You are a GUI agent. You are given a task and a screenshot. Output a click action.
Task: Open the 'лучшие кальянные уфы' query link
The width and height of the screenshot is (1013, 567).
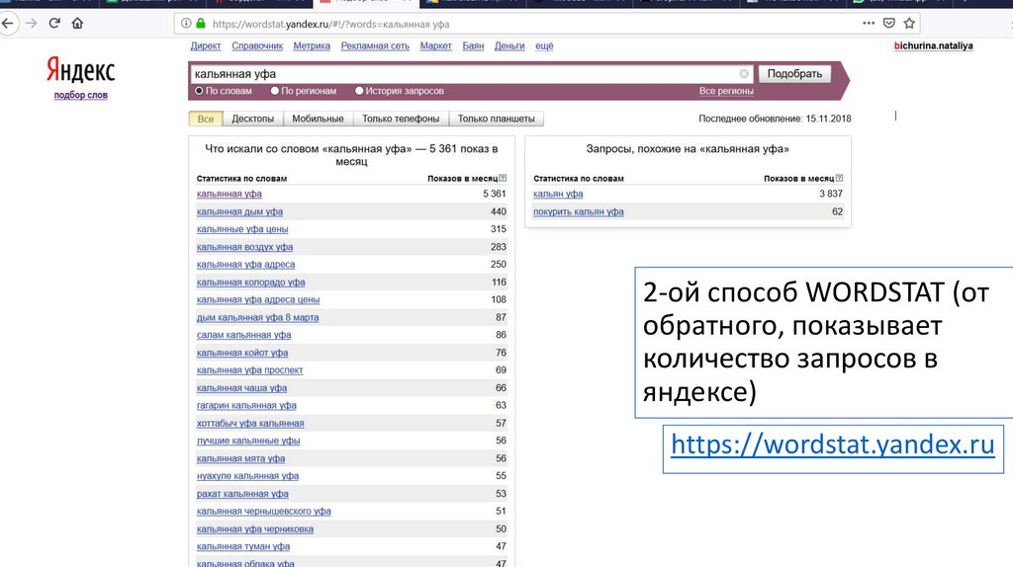248,441
